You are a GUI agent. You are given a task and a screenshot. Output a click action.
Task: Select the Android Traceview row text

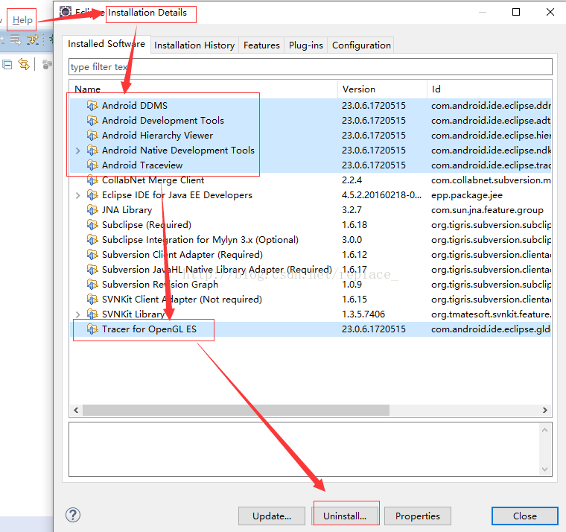pyautogui.click(x=142, y=165)
